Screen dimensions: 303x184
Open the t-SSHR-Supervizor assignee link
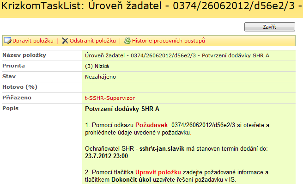[110, 98]
